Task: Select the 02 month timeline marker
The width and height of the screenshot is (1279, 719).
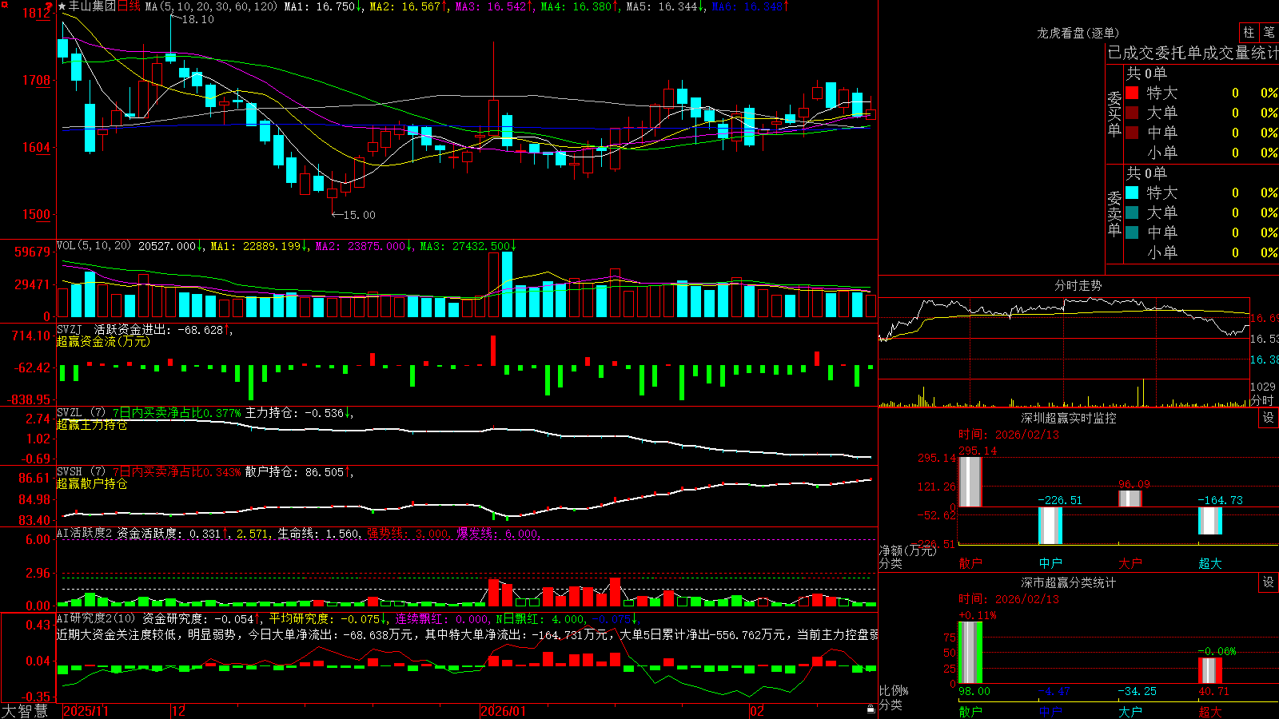Action: click(x=756, y=711)
